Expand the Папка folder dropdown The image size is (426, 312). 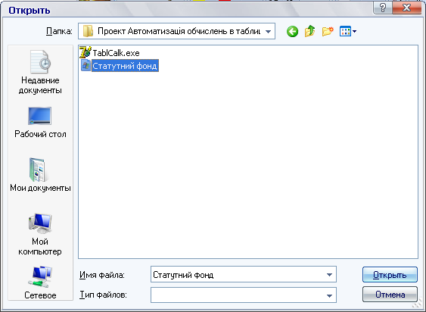tap(268, 32)
